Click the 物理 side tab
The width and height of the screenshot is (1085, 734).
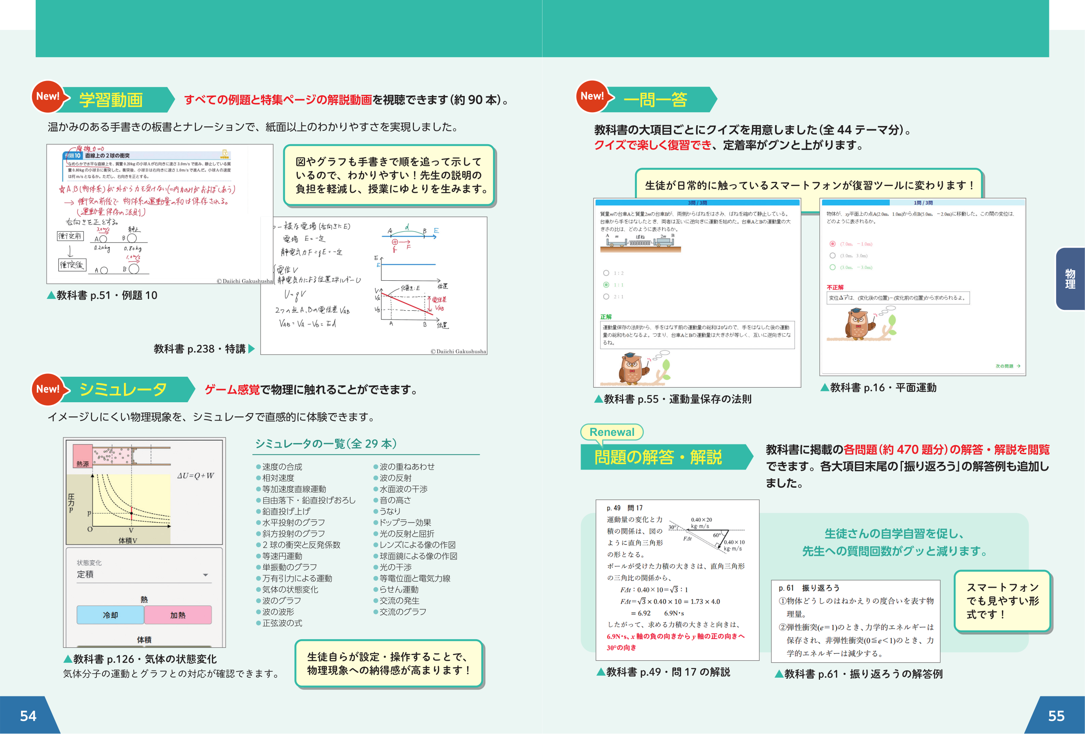point(1070,279)
